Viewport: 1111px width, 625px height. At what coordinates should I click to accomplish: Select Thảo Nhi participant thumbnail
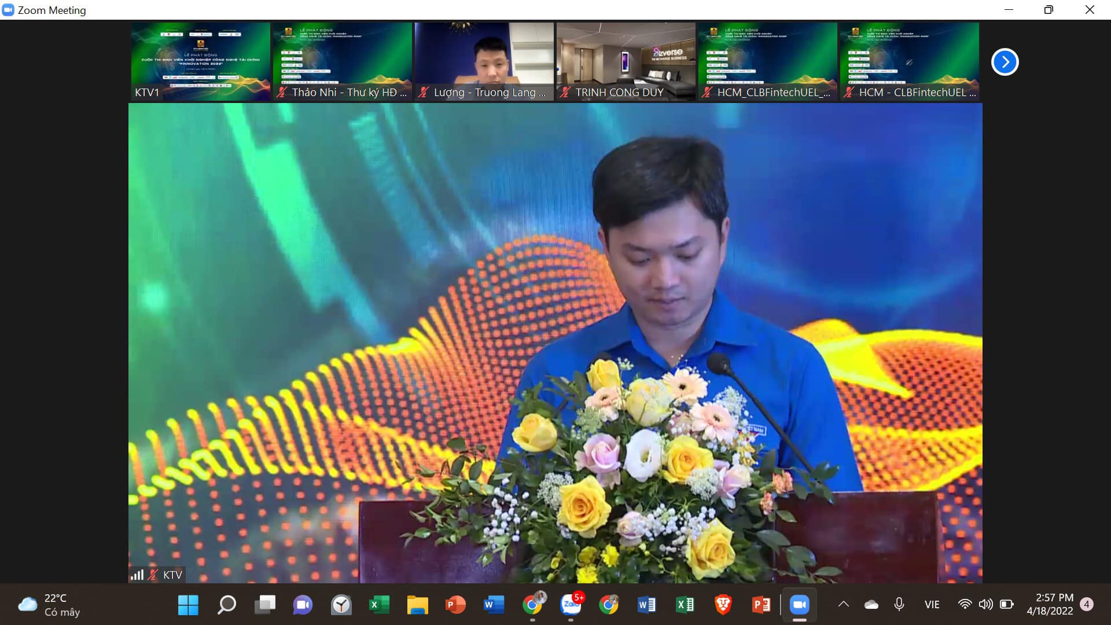(342, 61)
